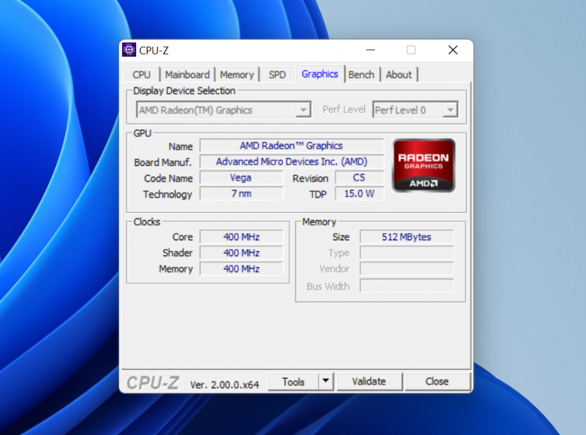This screenshot has height=435, width=586.
Task: Click the Radeon Graphics AMD logo
Action: pos(423,165)
